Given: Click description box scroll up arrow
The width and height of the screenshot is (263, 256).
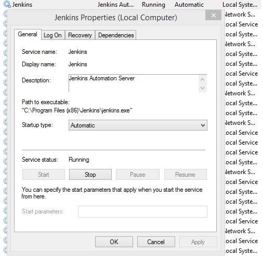Looking at the screenshot, I should coord(202,79).
